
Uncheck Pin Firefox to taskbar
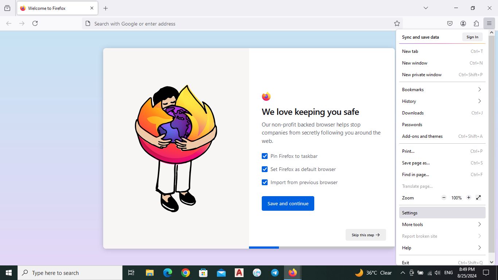[x=265, y=156]
